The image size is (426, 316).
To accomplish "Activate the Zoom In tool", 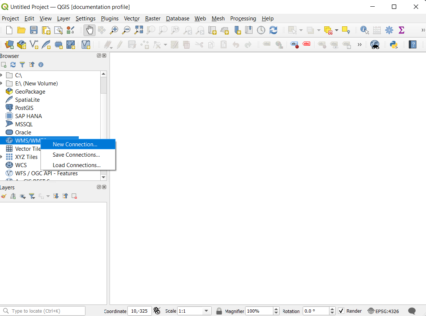I will tap(114, 30).
